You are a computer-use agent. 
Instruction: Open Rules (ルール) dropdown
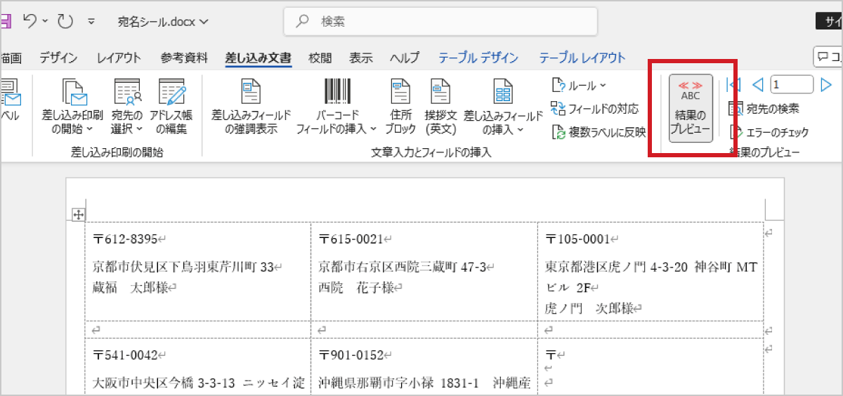pyautogui.click(x=580, y=86)
